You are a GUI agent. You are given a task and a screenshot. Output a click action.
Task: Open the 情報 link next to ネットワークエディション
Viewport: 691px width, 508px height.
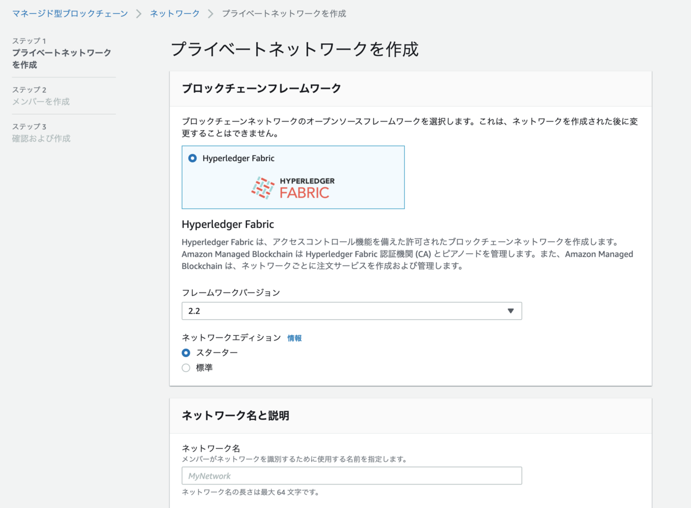coord(294,338)
